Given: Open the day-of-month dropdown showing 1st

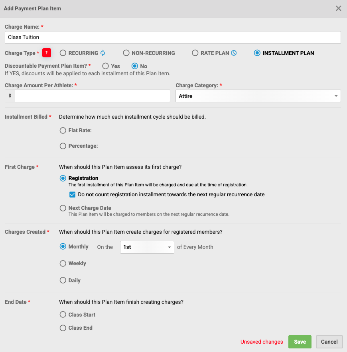Looking at the screenshot, I should [147, 247].
